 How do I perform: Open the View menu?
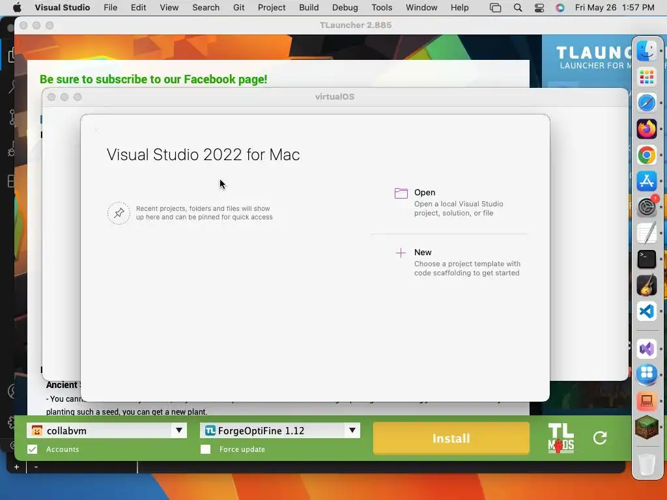tap(169, 8)
